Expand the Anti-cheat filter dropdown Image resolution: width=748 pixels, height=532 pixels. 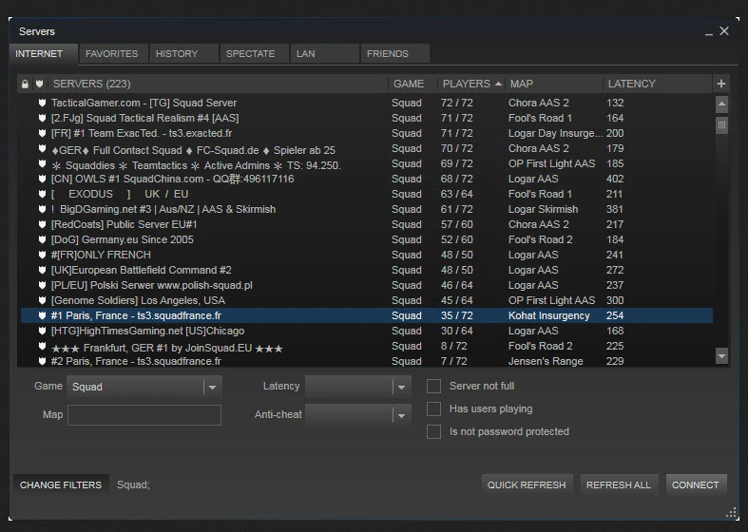(357, 415)
